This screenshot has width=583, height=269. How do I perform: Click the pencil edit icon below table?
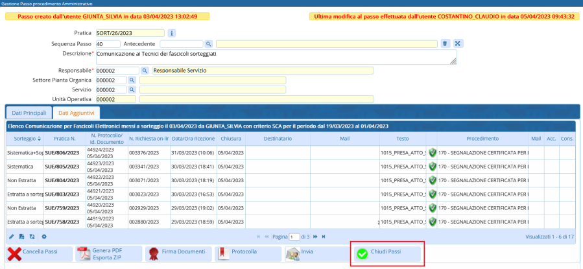pos(11,237)
